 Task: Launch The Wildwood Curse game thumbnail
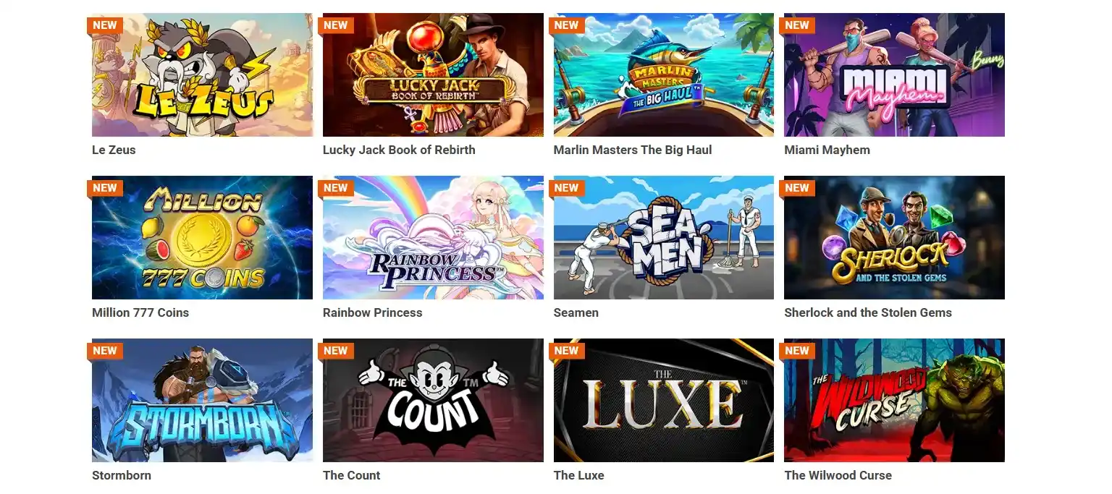(x=894, y=400)
